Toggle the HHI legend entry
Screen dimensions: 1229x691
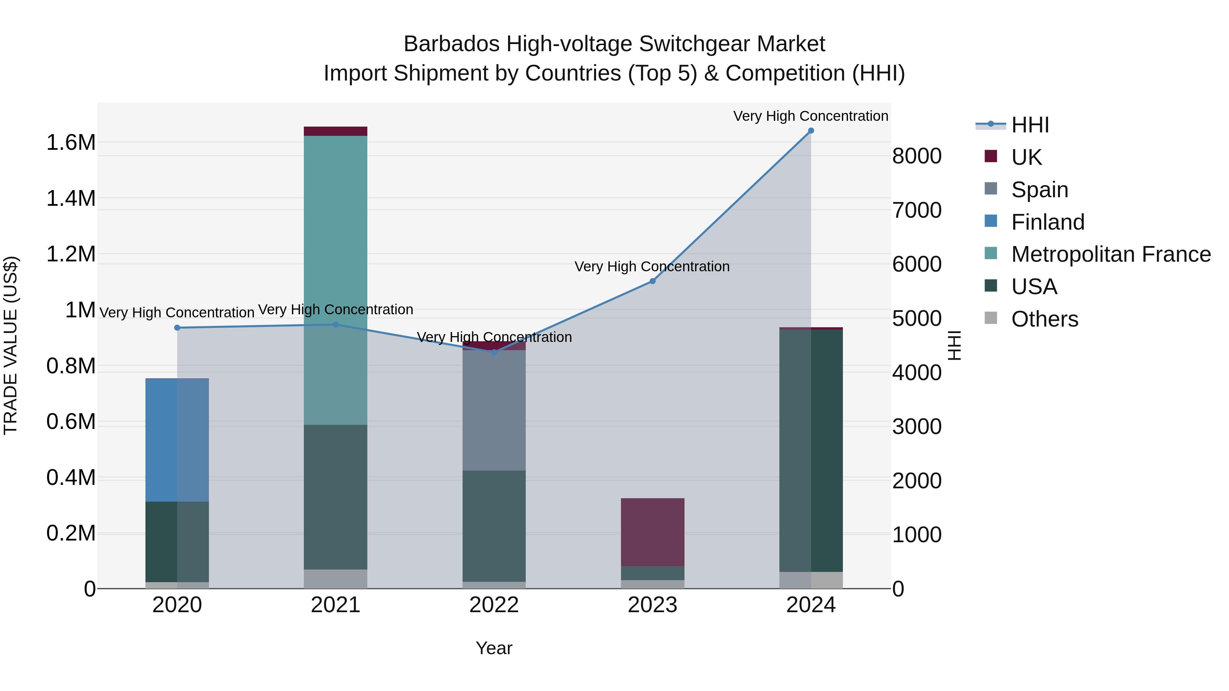(1013, 125)
